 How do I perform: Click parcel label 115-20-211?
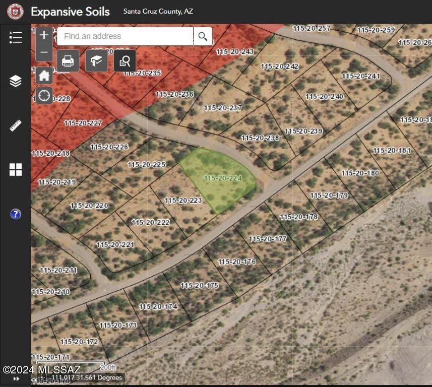tap(58, 270)
